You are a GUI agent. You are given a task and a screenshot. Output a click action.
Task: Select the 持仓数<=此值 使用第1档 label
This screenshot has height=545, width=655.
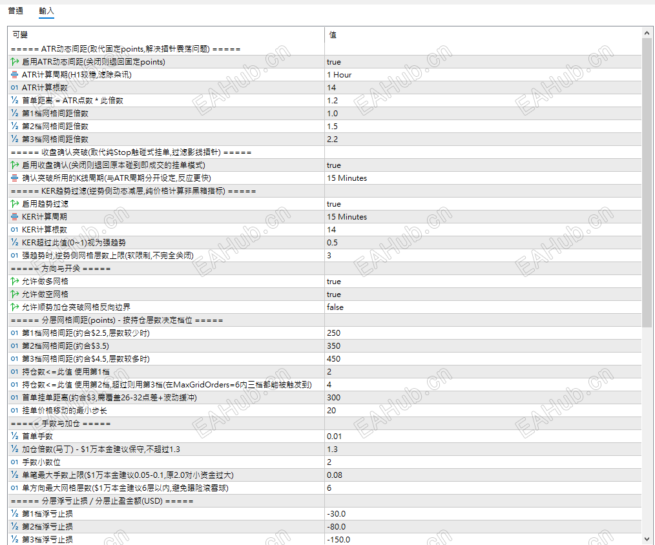click(66, 372)
